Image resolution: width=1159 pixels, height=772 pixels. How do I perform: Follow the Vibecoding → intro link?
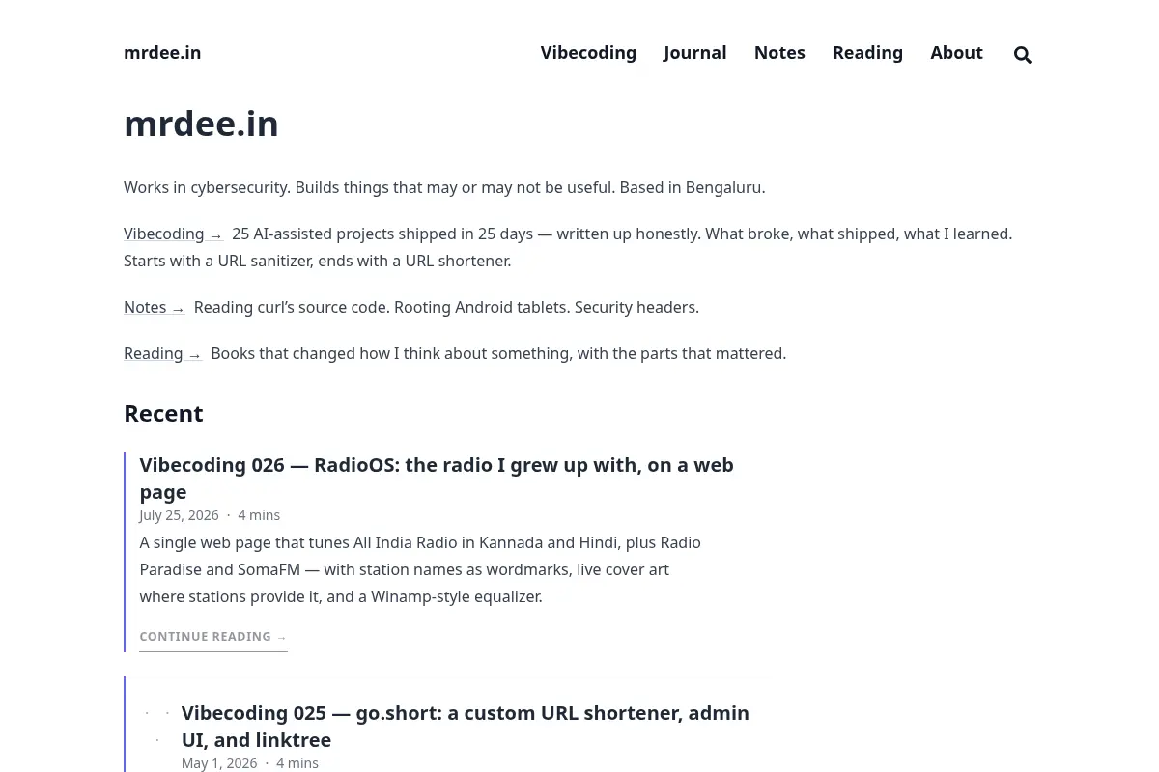[173, 234]
